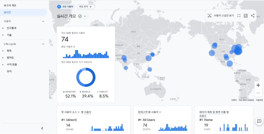The image size is (264, 134).
Task: Click the 지난 30분 동안의 사용자 label
Action: (x=73, y=33)
